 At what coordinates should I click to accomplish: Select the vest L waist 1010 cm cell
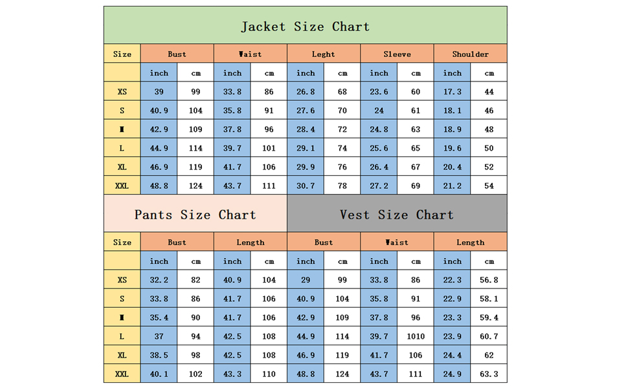pyautogui.click(x=416, y=336)
